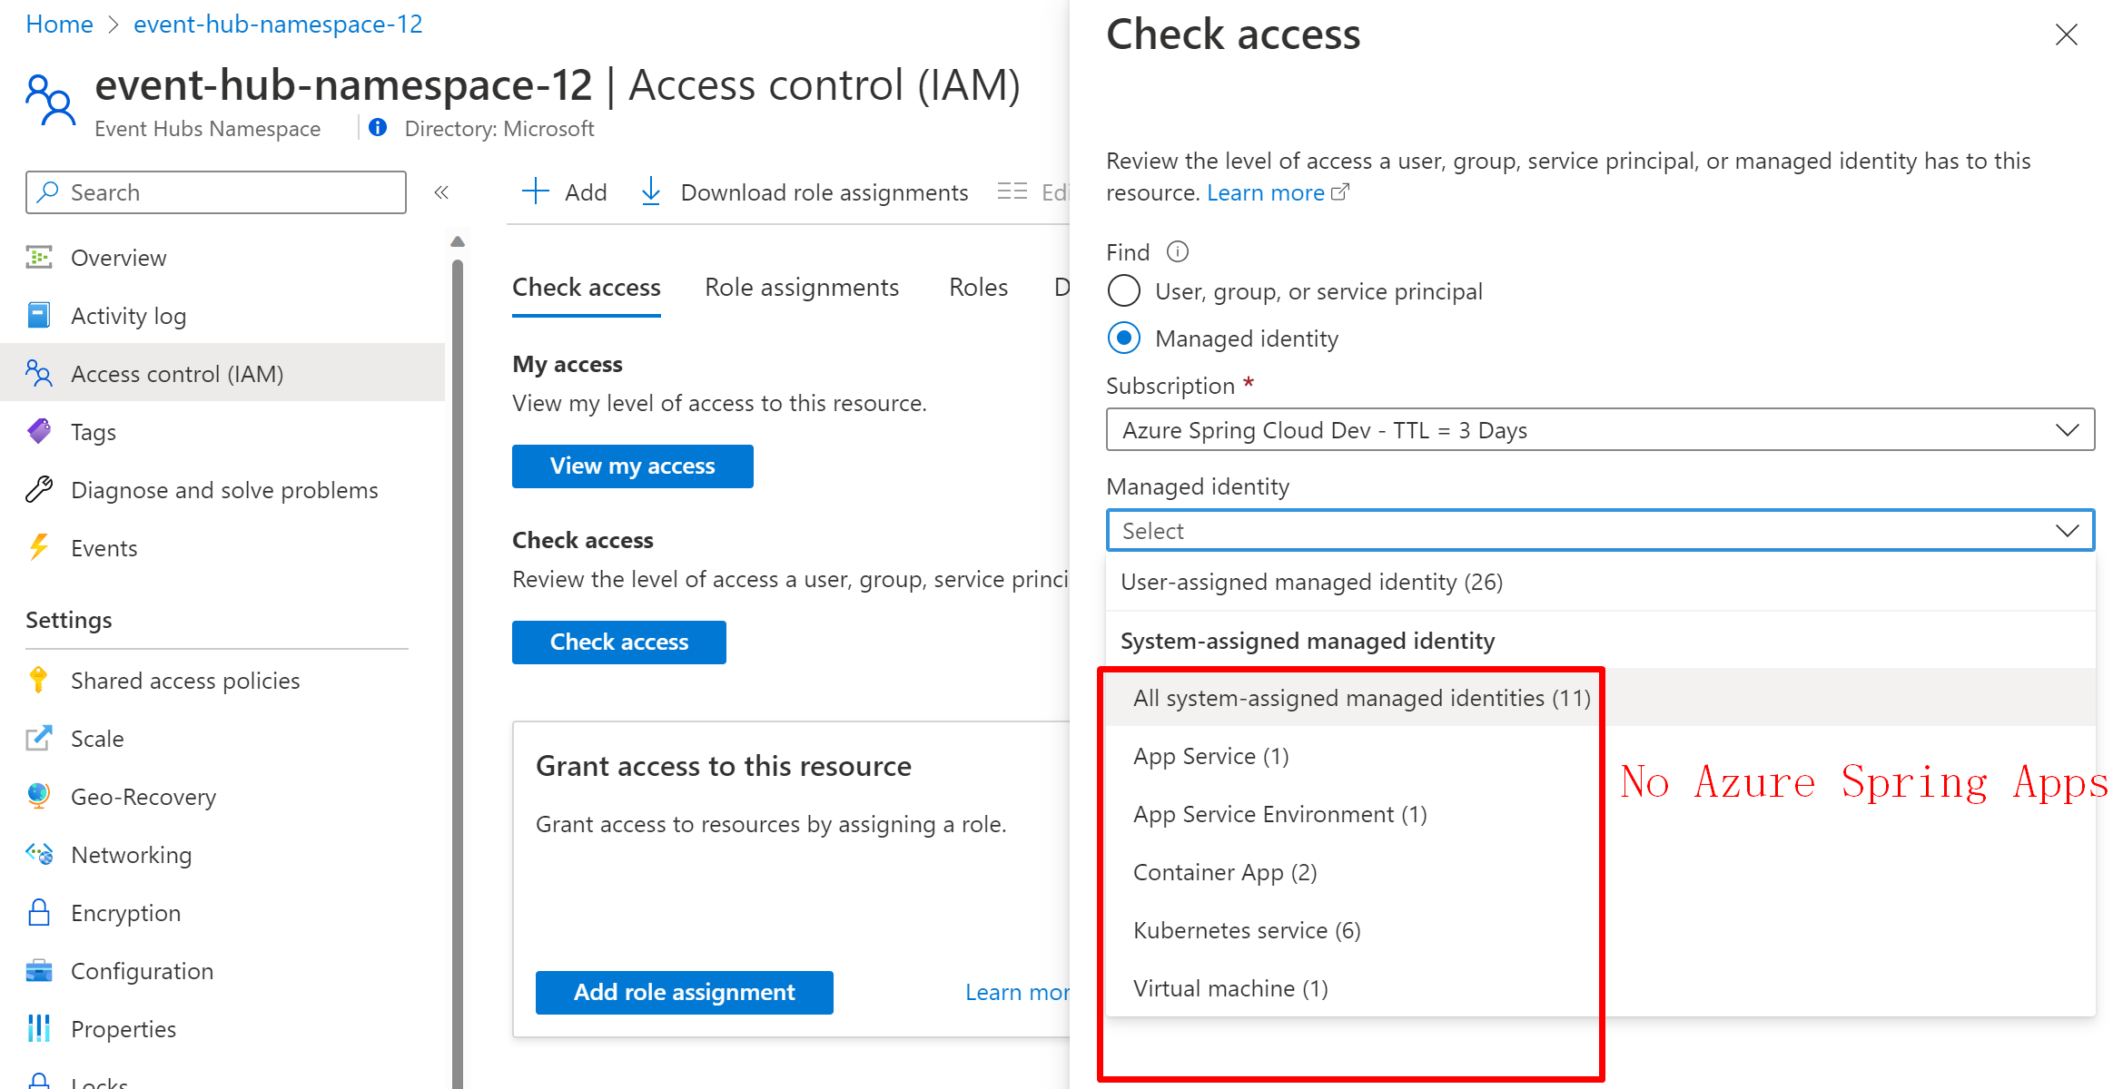
Task: Pick App Service Environment (1) option
Action: point(1600,814)
